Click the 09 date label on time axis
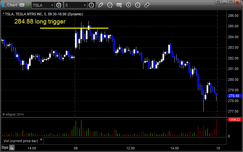 [x=76, y=148]
